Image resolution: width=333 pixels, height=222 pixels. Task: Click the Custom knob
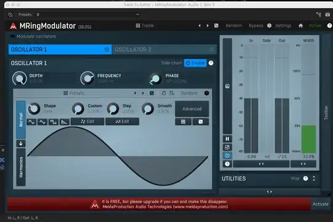point(78,108)
